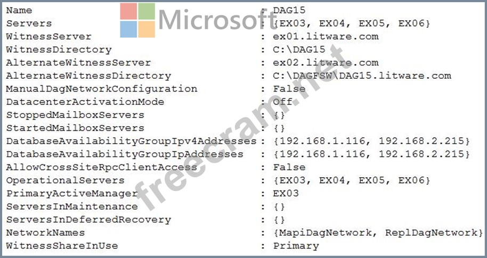Click the OperationalServers server list
The width and height of the screenshot is (487, 258).
352,180
